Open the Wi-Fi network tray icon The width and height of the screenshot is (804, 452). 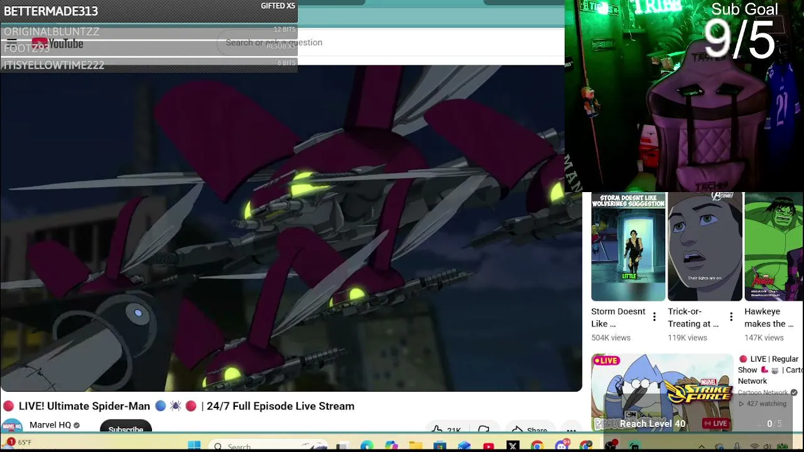(x=754, y=447)
